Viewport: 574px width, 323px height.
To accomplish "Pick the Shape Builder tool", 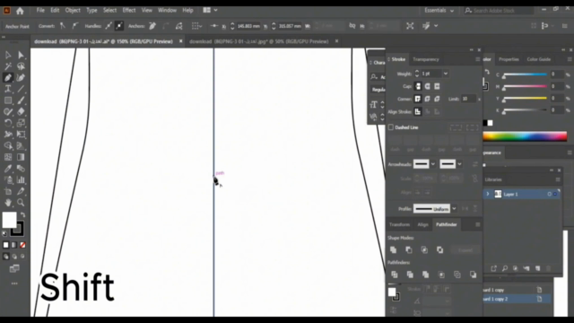I will click(x=8, y=145).
